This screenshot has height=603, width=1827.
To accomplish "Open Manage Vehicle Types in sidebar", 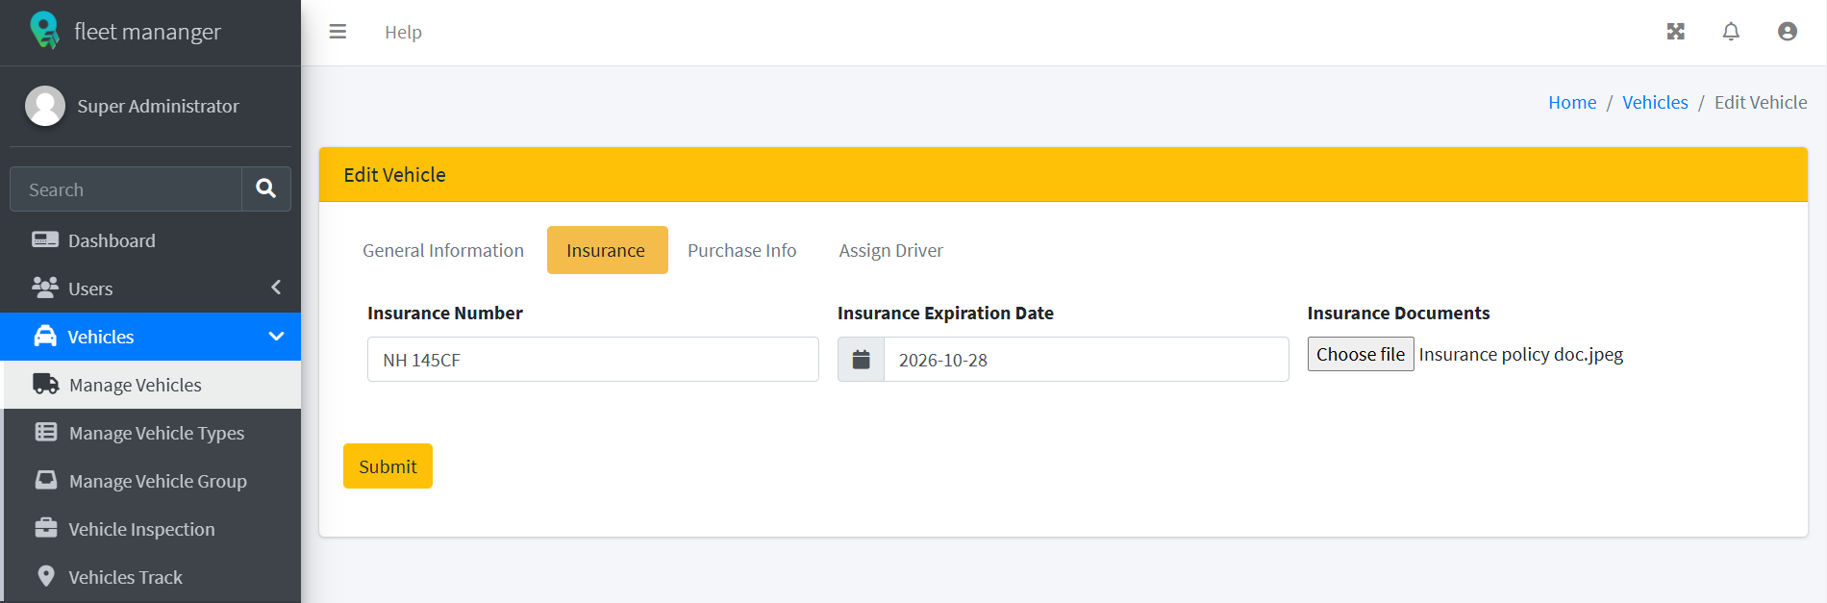I will click(x=156, y=433).
